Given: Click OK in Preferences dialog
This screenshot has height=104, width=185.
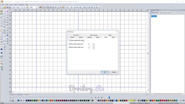Looking at the screenshot, I should pyautogui.click(x=105, y=72).
